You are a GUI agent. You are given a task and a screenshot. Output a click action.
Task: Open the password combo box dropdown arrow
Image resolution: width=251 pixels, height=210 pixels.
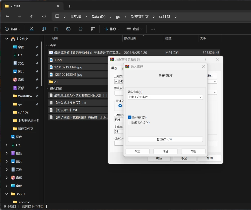[201, 97]
